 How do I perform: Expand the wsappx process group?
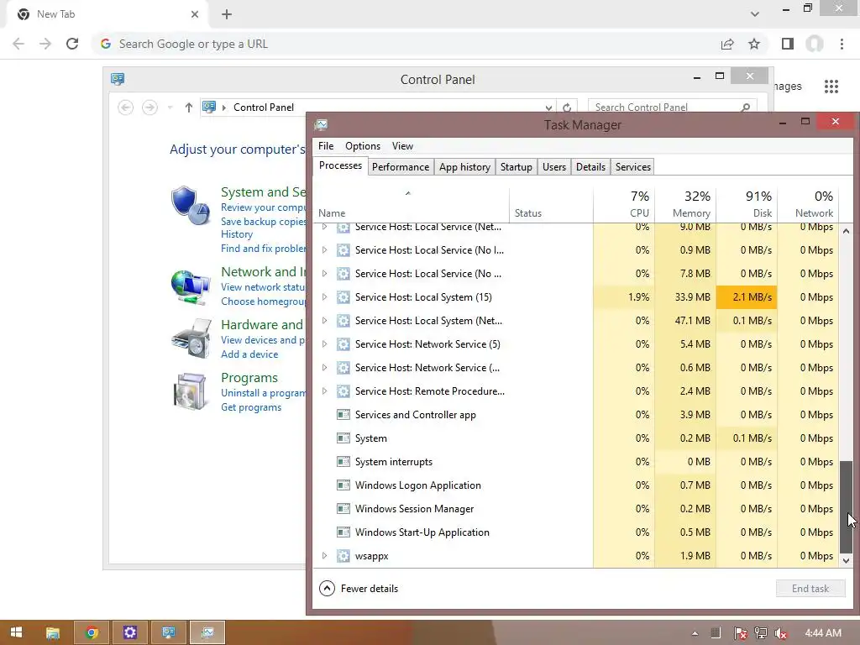(x=324, y=556)
